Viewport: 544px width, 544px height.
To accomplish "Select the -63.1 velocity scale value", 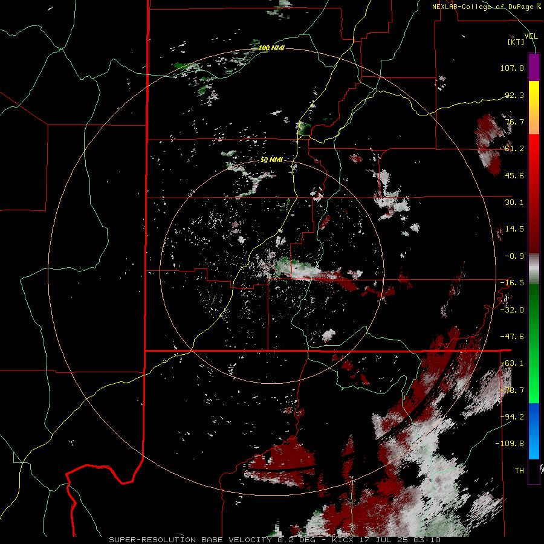I will (512, 363).
